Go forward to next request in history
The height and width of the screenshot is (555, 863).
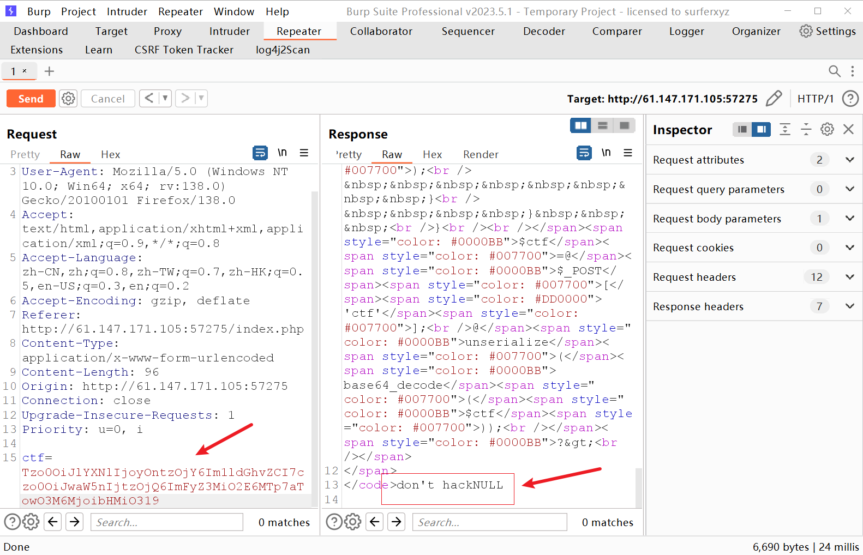point(185,98)
